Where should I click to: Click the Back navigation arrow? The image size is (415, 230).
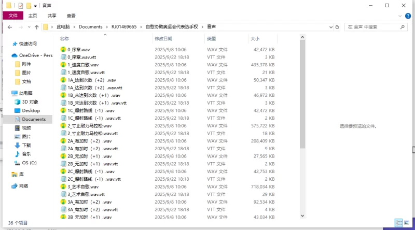click(9, 27)
